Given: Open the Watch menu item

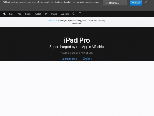Looking at the screenshot, I should pos(38,14).
